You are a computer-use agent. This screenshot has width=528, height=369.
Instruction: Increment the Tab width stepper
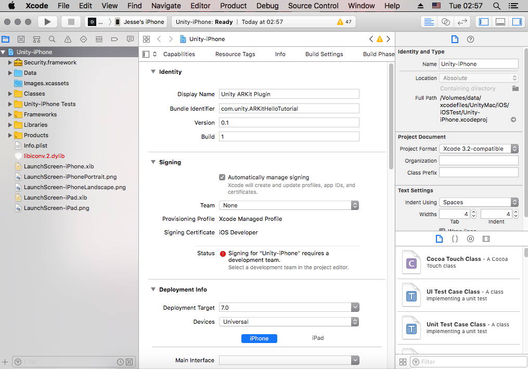[473, 212]
